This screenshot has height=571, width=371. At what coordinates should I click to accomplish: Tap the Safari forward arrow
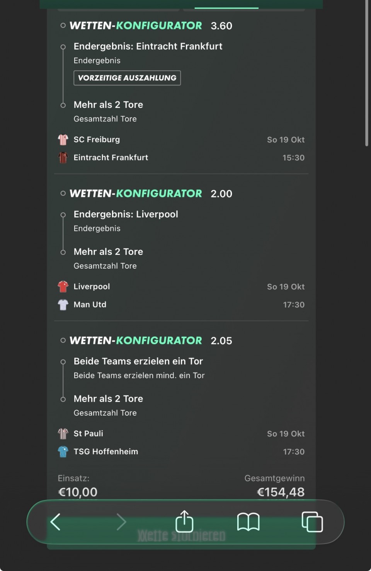(x=121, y=522)
